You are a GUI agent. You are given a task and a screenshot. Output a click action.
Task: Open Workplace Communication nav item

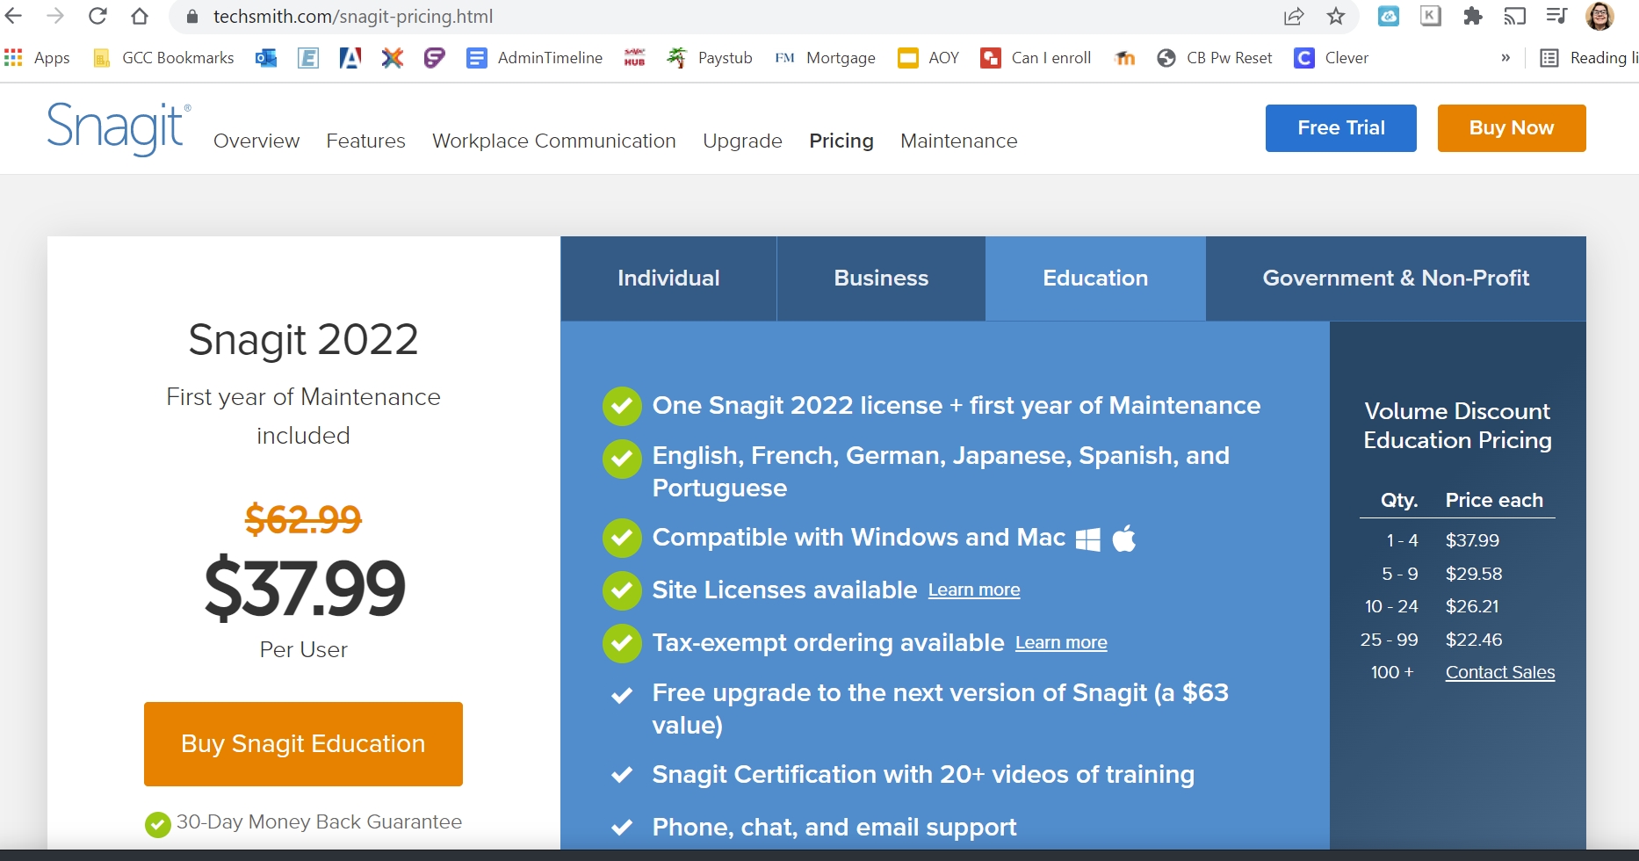tap(554, 141)
